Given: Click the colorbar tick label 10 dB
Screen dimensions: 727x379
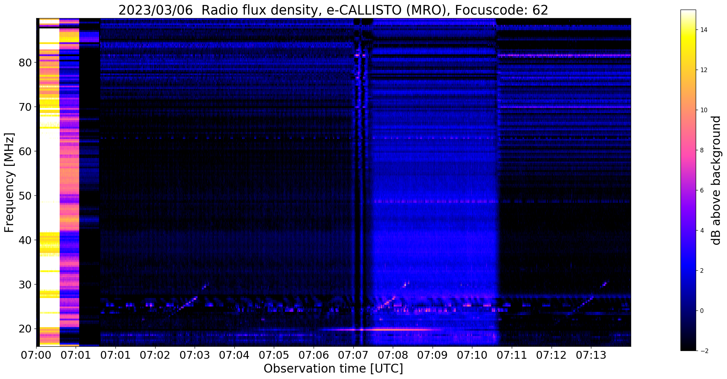Looking at the screenshot, I should [702, 110].
